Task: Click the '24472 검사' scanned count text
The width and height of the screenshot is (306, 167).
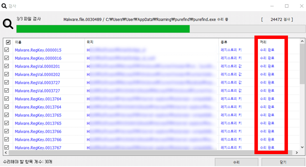Action: pyautogui.click(x=280, y=19)
